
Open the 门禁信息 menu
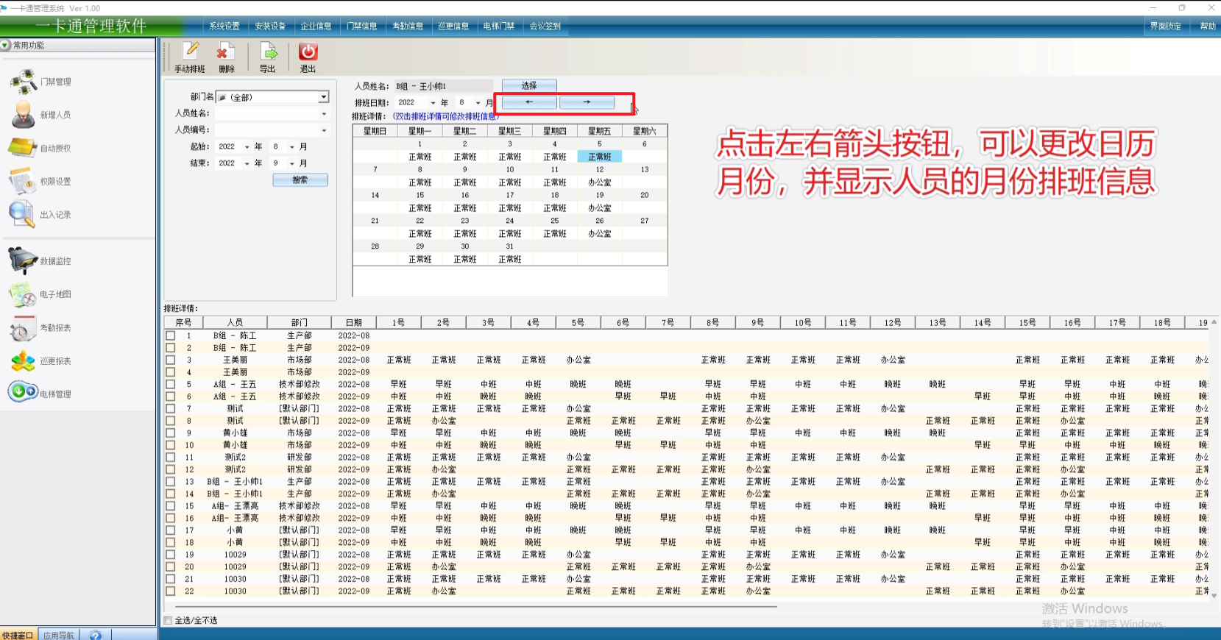(x=362, y=26)
